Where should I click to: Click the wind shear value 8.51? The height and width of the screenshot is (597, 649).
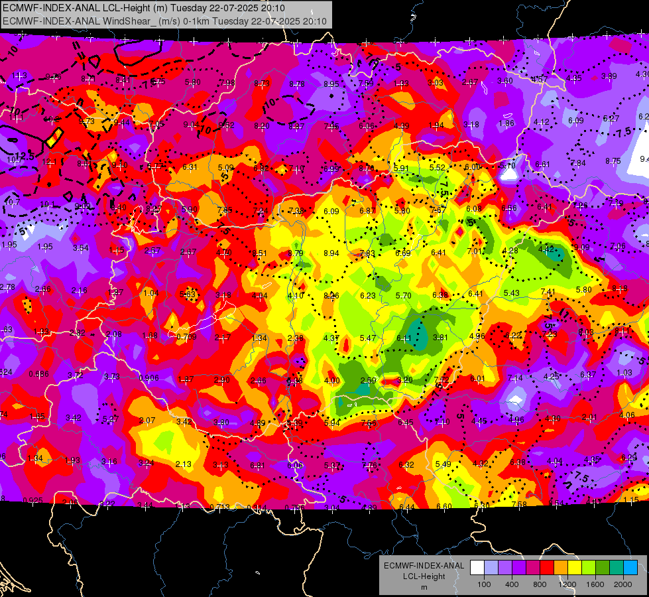pos(259,253)
